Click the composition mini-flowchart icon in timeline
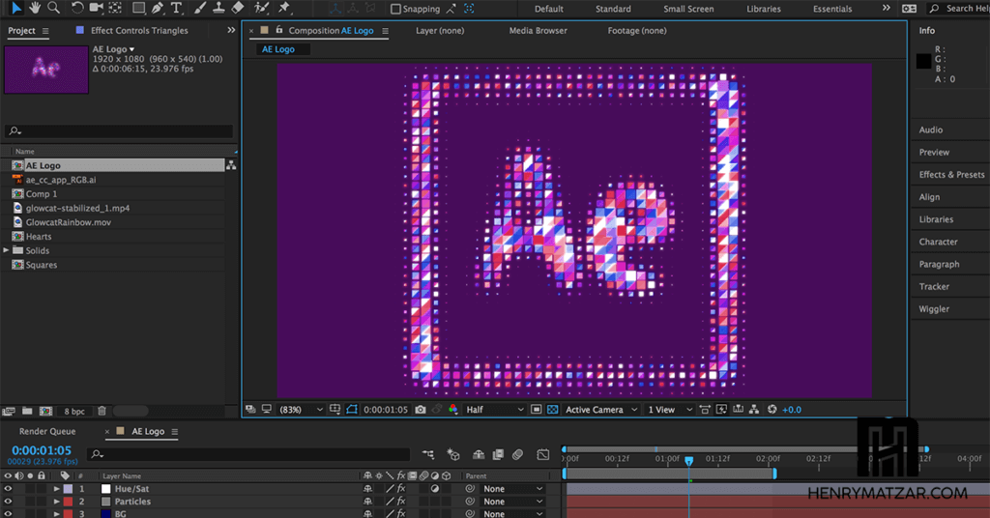The height and width of the screenshot is (518, 990). tap(428, 454)
